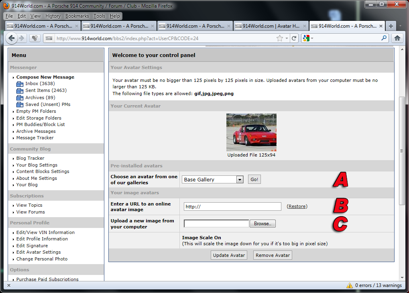Open Edit Profile Information link

[x=42, y=239]
